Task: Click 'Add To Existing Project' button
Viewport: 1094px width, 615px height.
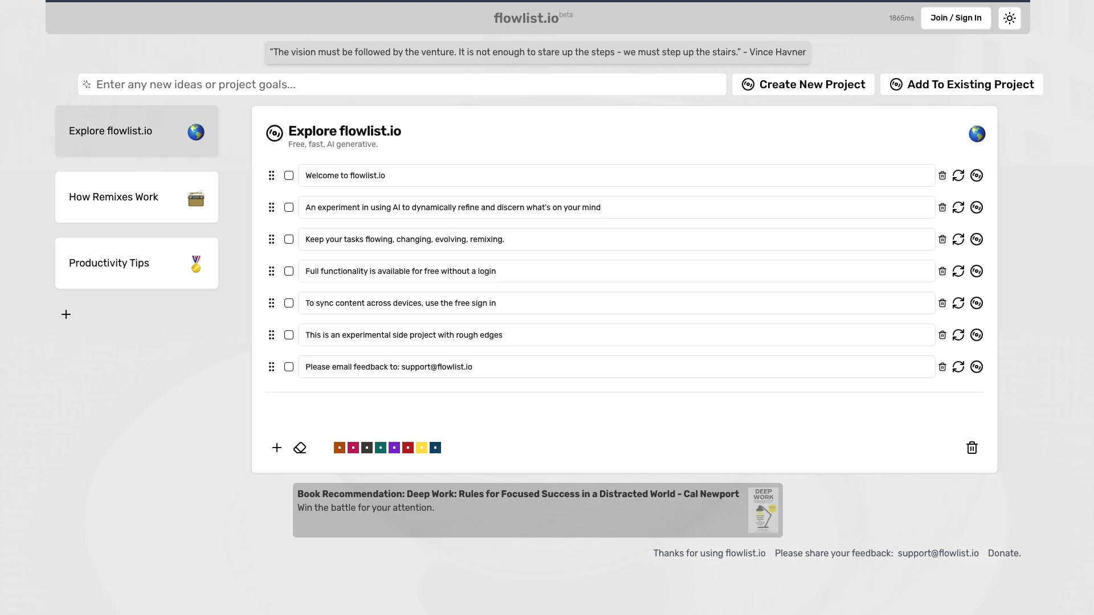Action: pyautogui.click(x=961, y=84)
